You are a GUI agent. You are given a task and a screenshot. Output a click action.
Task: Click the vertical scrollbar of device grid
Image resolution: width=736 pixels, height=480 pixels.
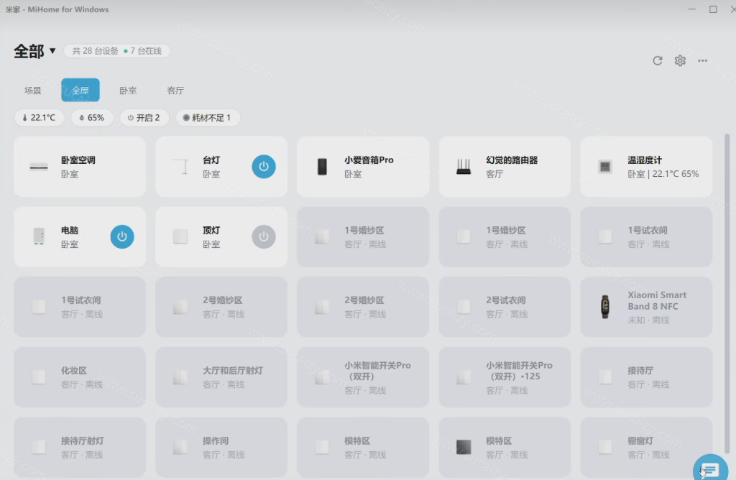click(x=727, y=293)
